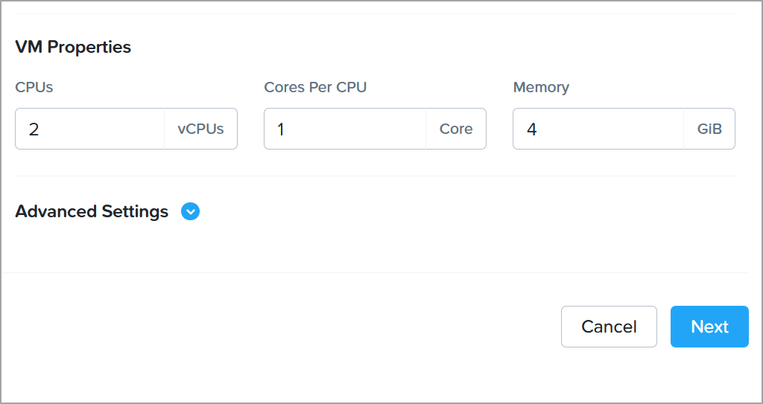Click the value 1 in Cores field
Image resolution: width=763 pixels, height=404 pixels.
[281, 129]
